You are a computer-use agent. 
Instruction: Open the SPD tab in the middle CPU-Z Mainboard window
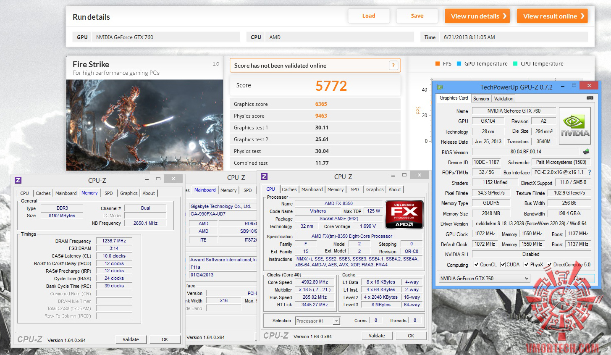coord(248,190)
